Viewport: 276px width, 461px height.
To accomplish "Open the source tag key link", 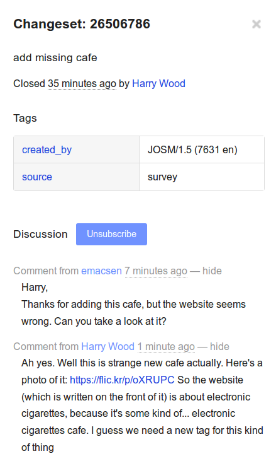I will click(37, 177).
